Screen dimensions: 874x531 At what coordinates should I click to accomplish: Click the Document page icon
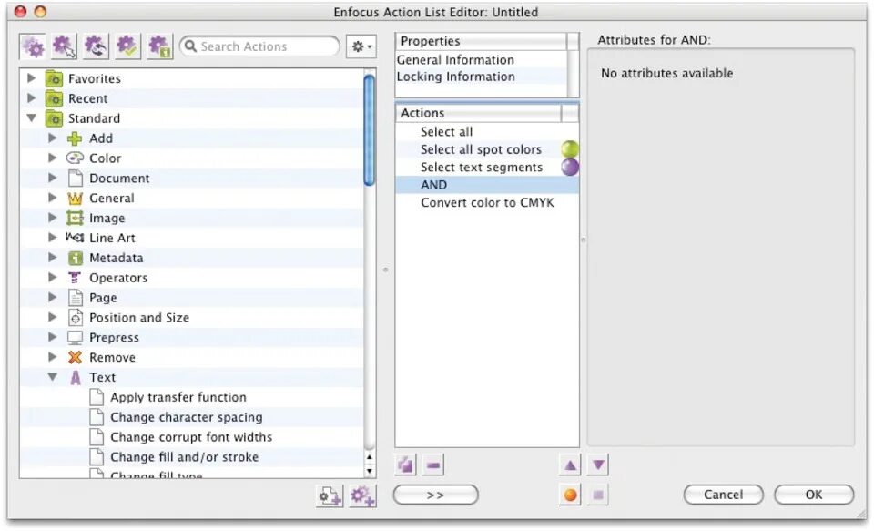76,178
